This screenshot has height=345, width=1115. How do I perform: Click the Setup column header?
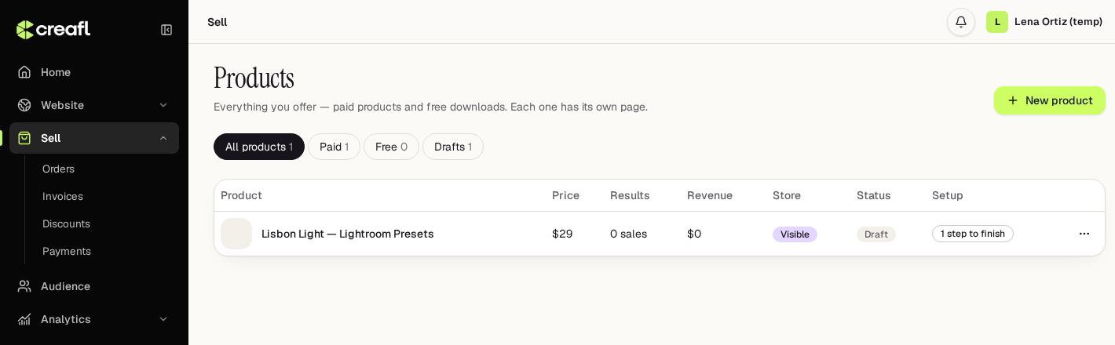[x=948, y=195]
